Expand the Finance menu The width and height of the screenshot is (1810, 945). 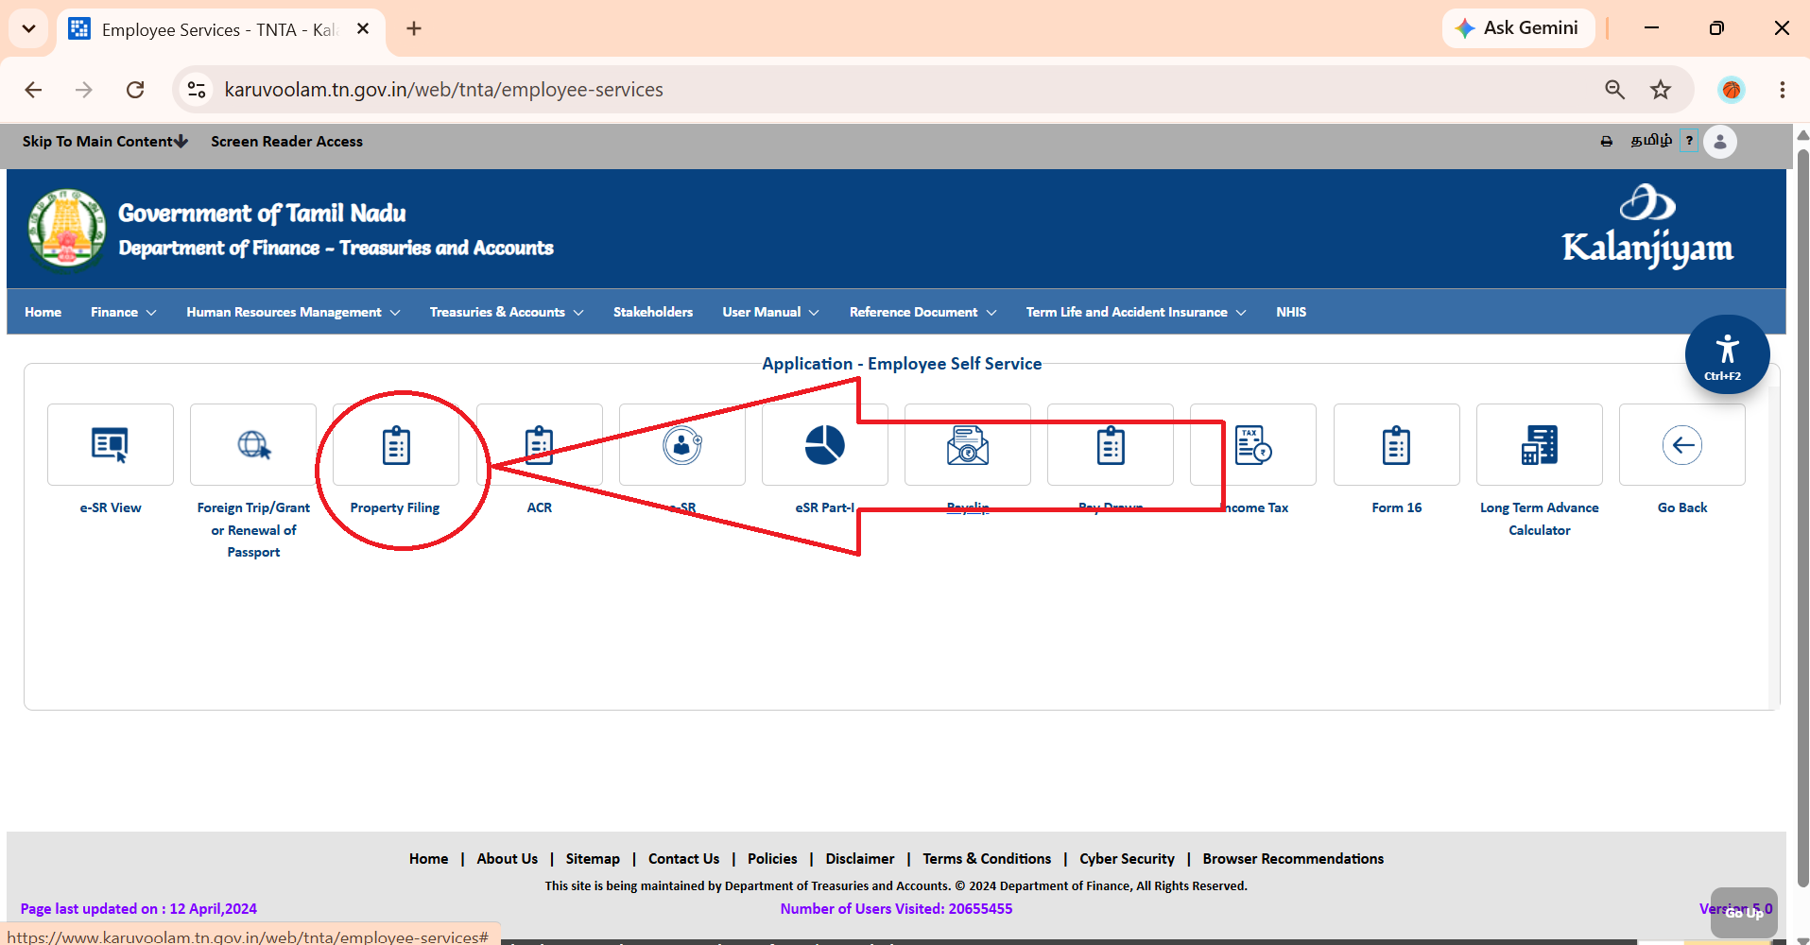pyautogui.click(x=123, y=312)
